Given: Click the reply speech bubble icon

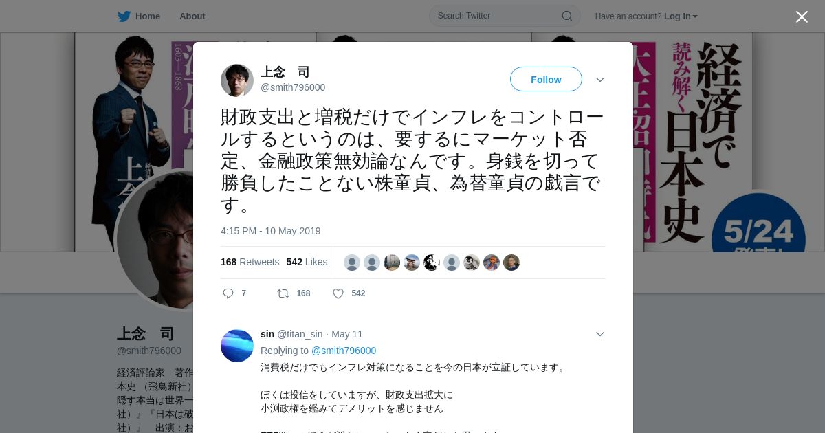Looking at the screenshot, I should click(x=228, y=293).
